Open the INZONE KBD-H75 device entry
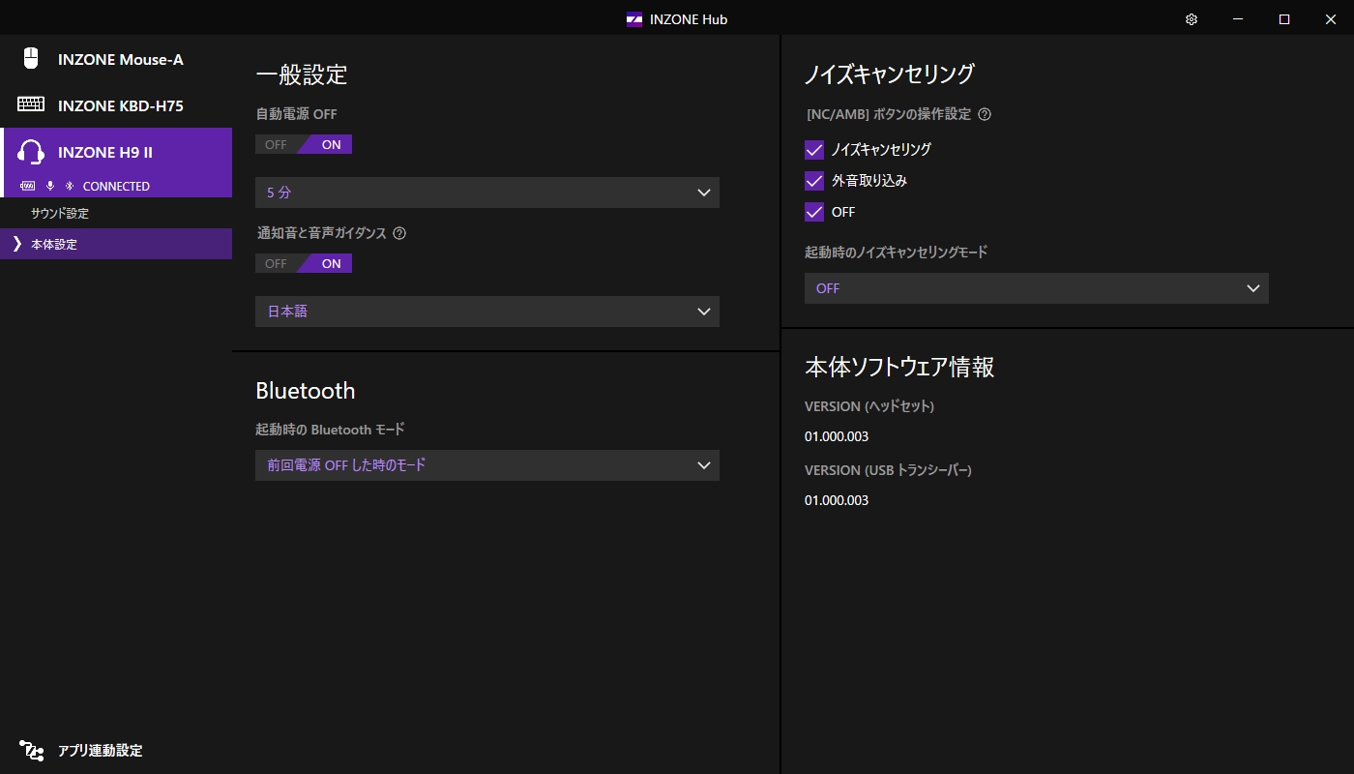The width and height of the screenshot is (1354, 774). point(116,105)
